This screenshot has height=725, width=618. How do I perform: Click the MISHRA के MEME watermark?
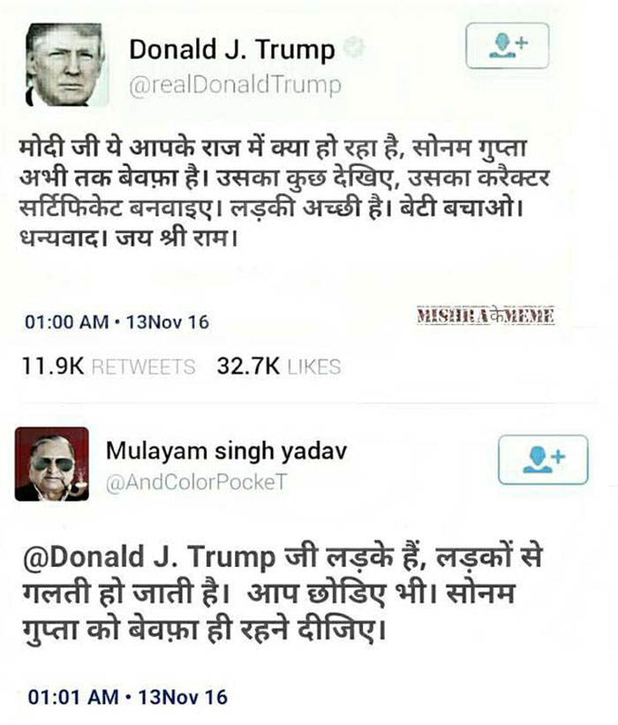pos(486,316)
